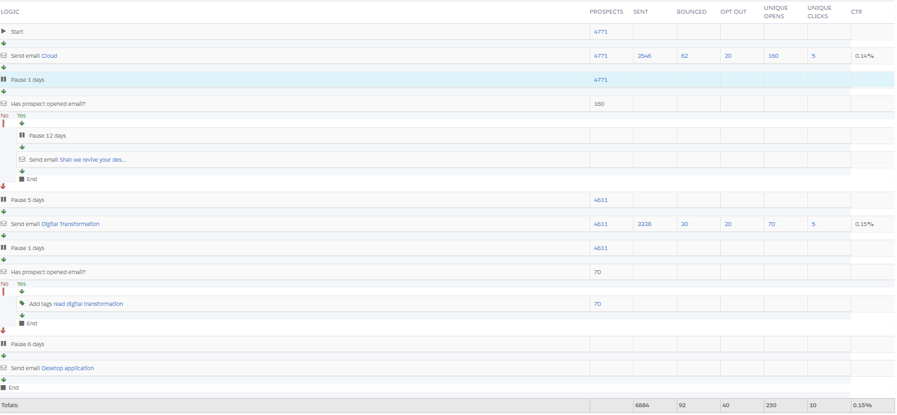Screen dimensions: 897x415
Task: Click unique opens 160 in Cloud row
Action: click(773, 56)
